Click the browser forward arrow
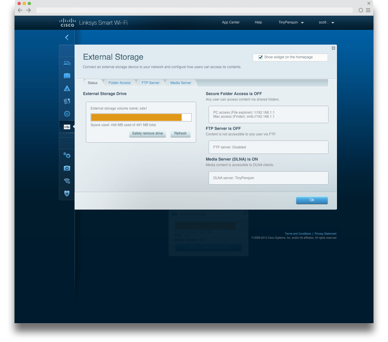Screen dimensions: 388x342 (28, 10)
